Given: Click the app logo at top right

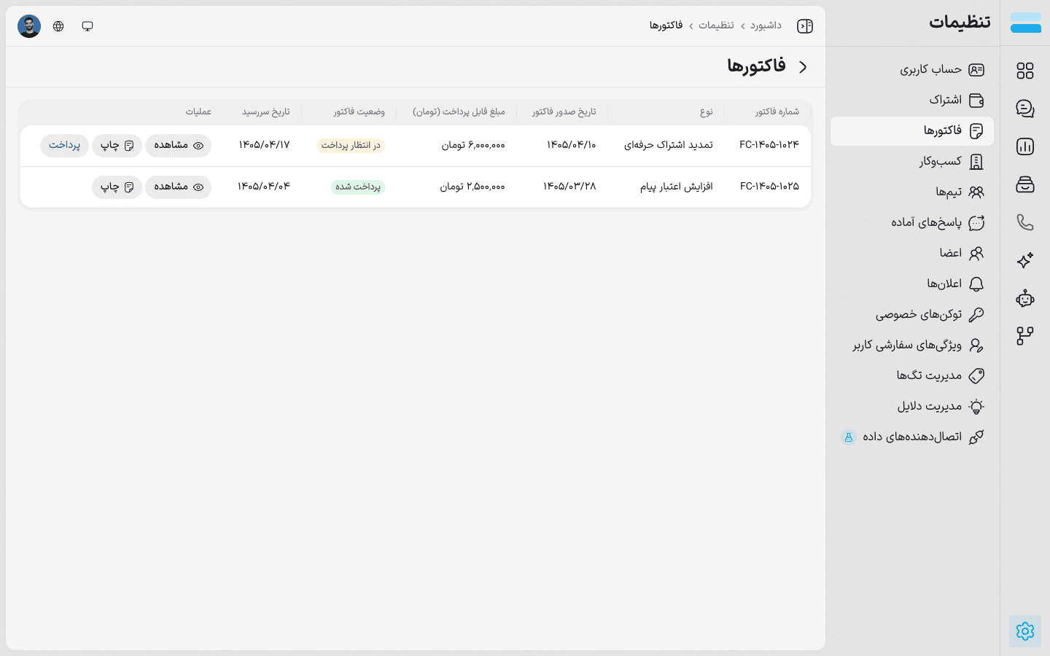Looking at the screenshot, I should tap(1025, 23).
